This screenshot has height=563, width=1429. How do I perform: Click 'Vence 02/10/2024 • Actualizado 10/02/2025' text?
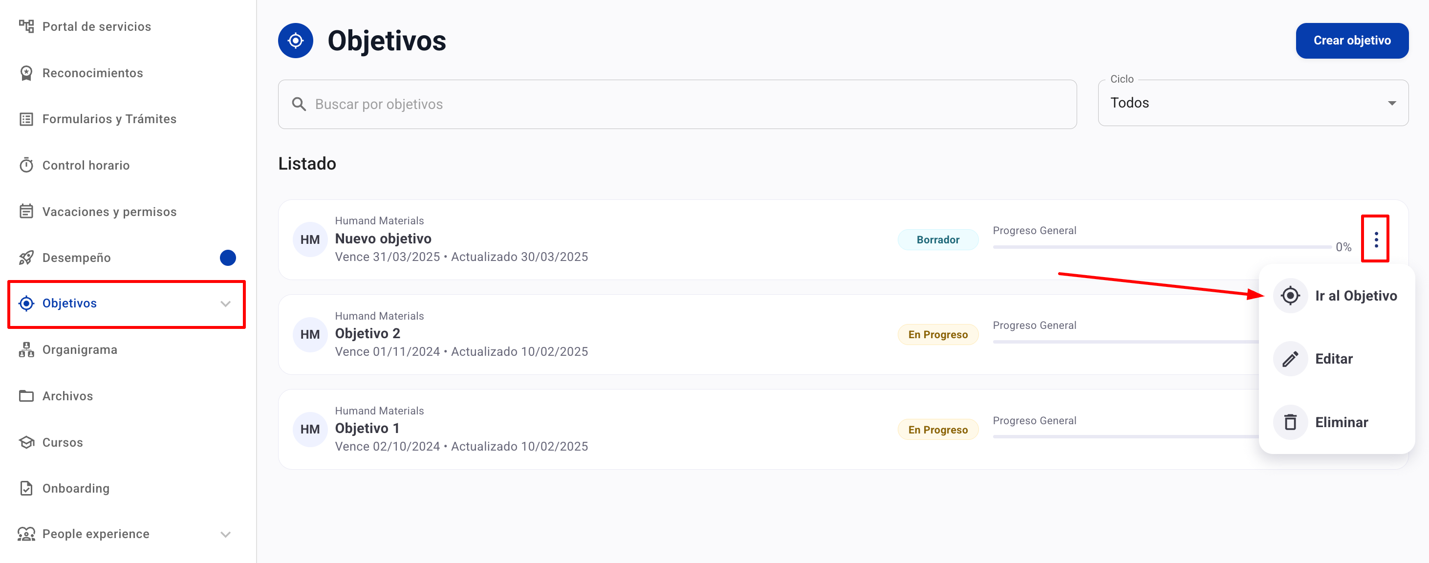[x=461, y=447]
